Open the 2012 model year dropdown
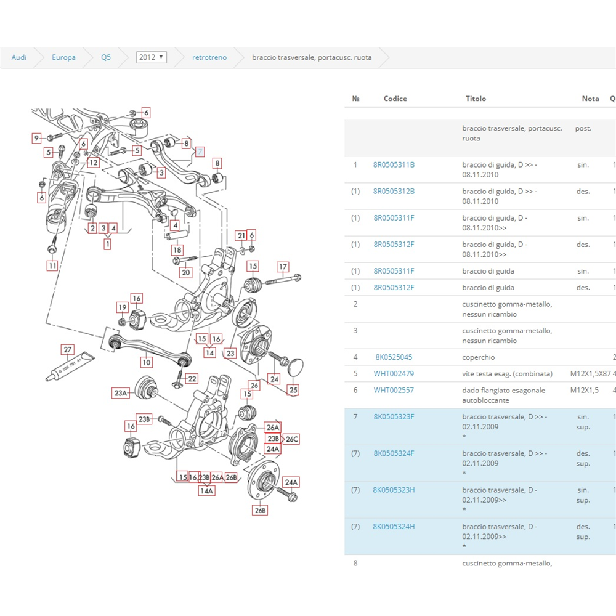The height and width of the screenshot is (616, 616). click(152, 57)
